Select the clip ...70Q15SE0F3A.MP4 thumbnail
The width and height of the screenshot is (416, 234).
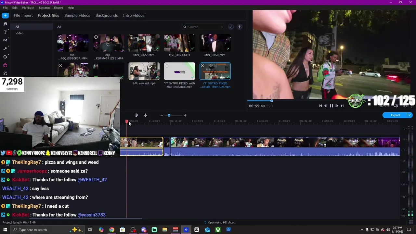(73, 43)
